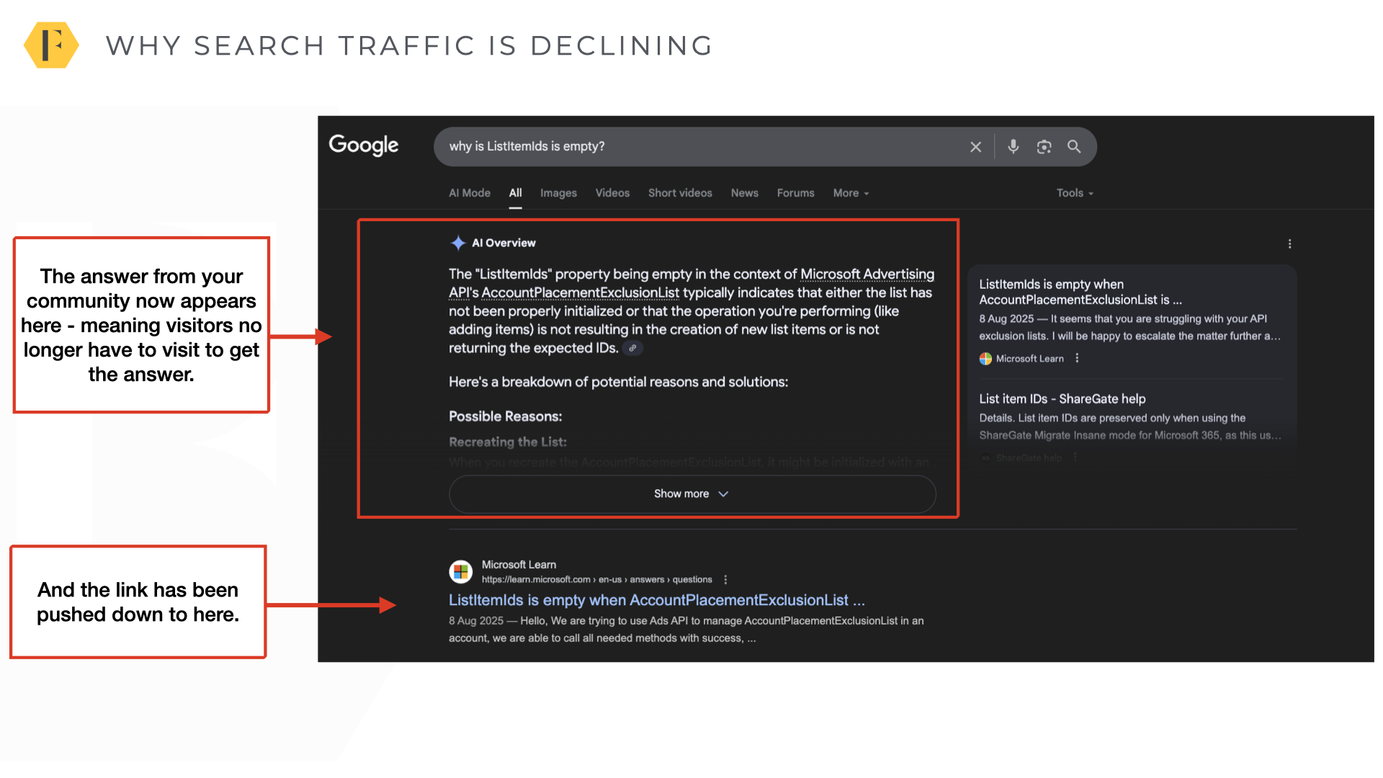Click 'It seems that you are struggling' snippet
The image size is (1383, 778).
coord(1129,328)
